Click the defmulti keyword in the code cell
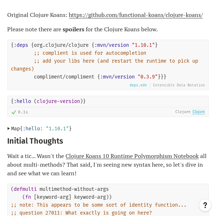 click(x=25, y=189)
